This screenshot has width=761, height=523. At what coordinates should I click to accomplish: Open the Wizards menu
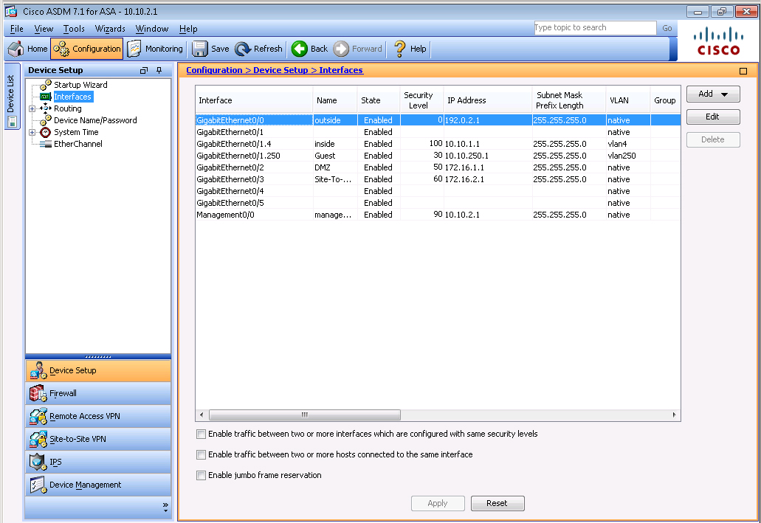pyautogui.click(x=110, y=29)
